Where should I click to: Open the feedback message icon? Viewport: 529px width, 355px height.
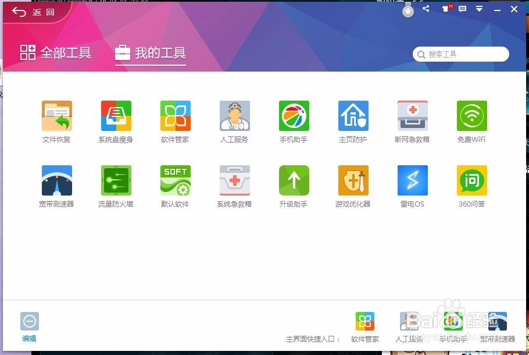(x=463, y=9)
